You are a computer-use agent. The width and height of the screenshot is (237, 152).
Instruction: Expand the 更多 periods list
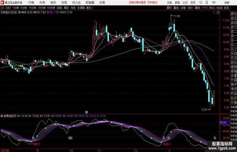(90, 8)
